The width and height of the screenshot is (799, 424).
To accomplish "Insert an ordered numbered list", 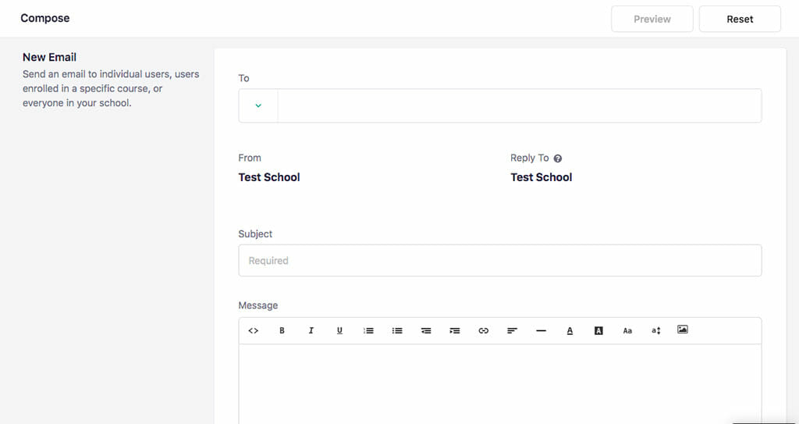I will [368, 330].
